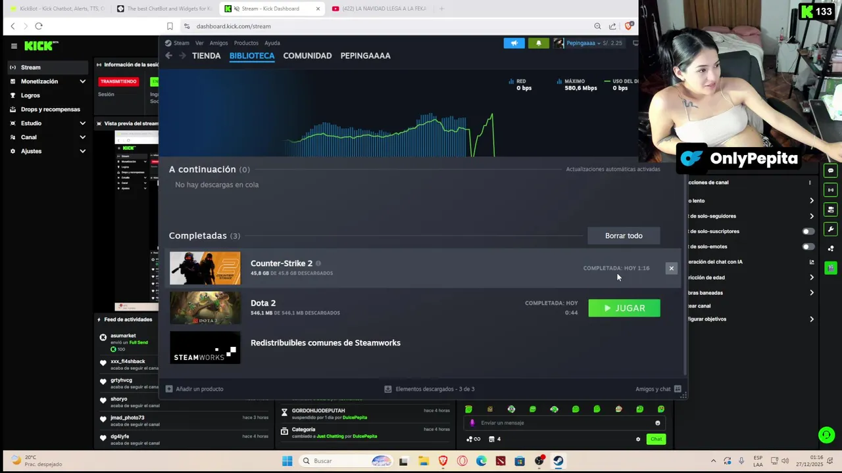Click the broadcast signal icon in right rail
This screenshot has width=842, height=473.
pos(831,190)
